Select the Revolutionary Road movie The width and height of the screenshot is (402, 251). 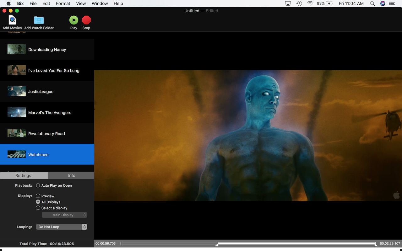(47, 133)
